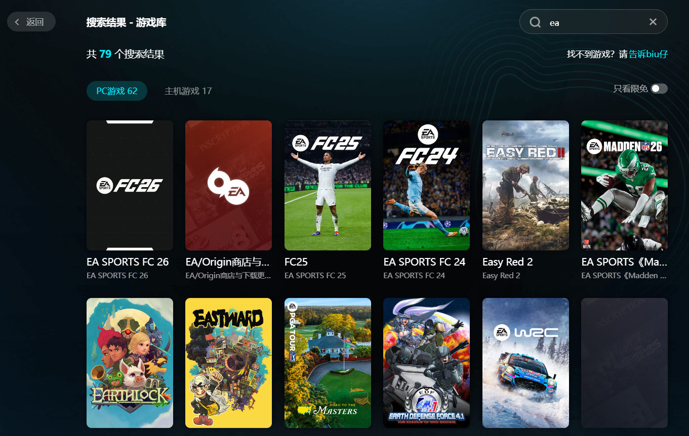Select the FC25 game cover

[x=328, y=185]
